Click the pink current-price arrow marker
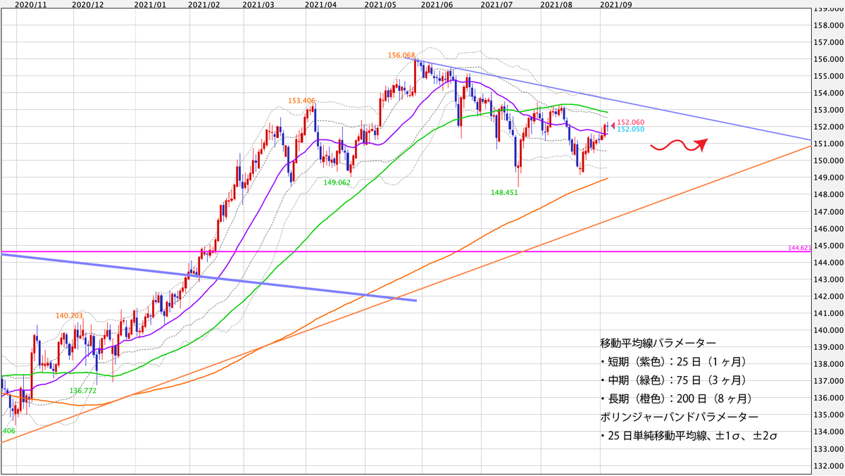This screenshot has width=845, height=476. tap(613, 125)
